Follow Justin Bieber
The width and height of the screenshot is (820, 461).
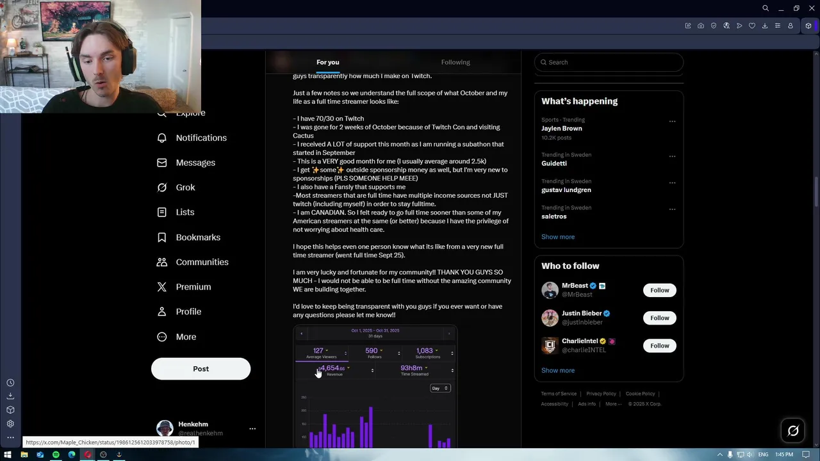[x=659, y=318]
